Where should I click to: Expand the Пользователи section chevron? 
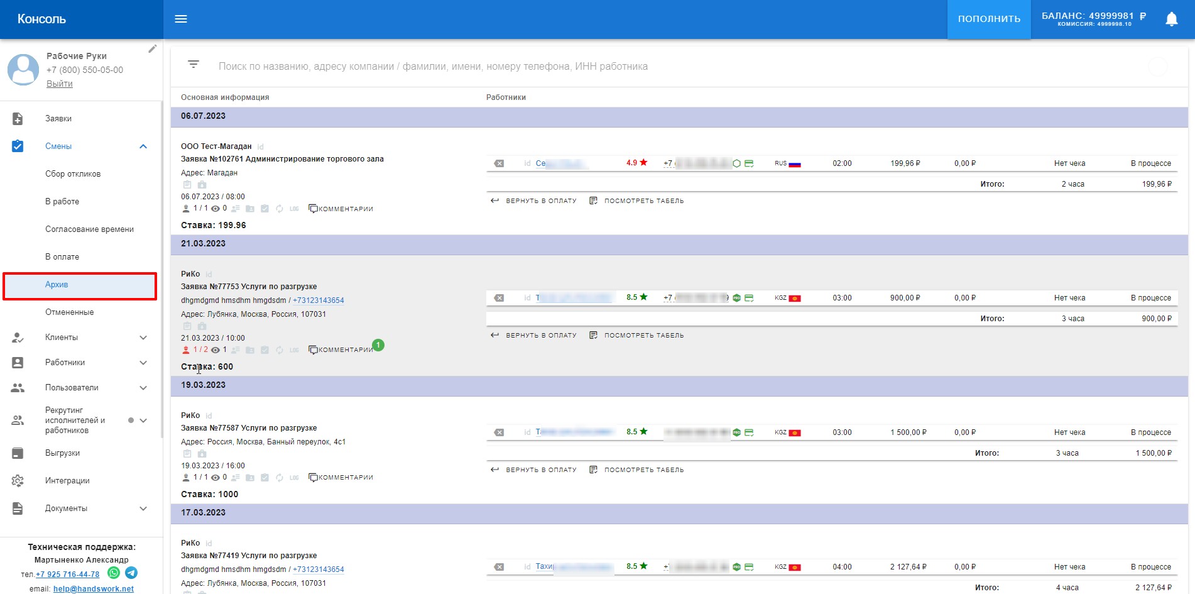coord(143,388)
